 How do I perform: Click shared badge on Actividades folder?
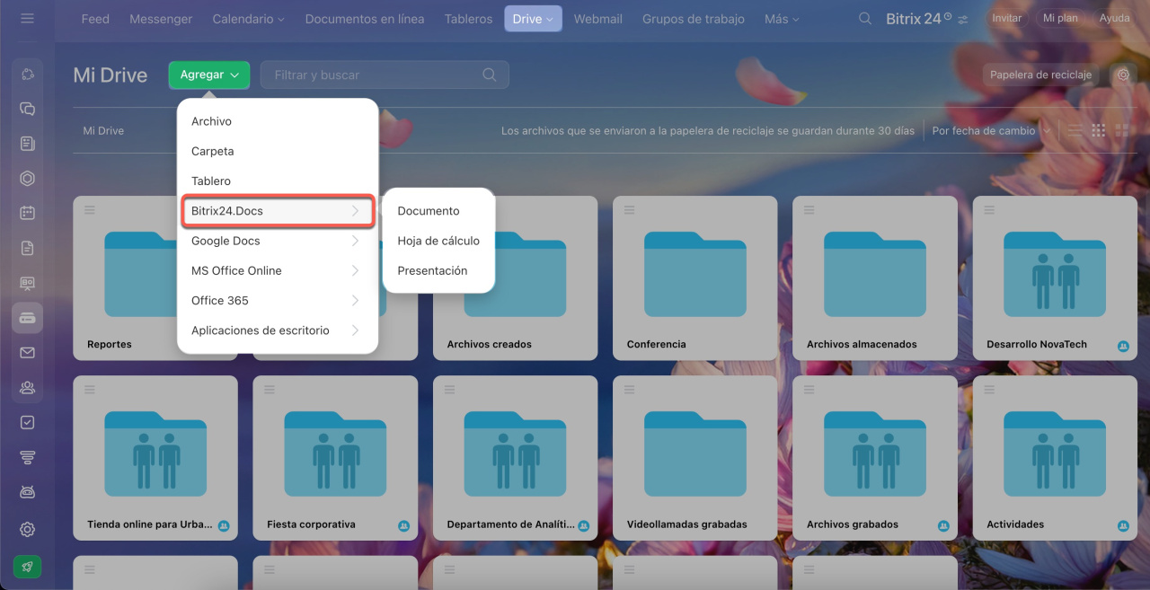click(1123, 525)
